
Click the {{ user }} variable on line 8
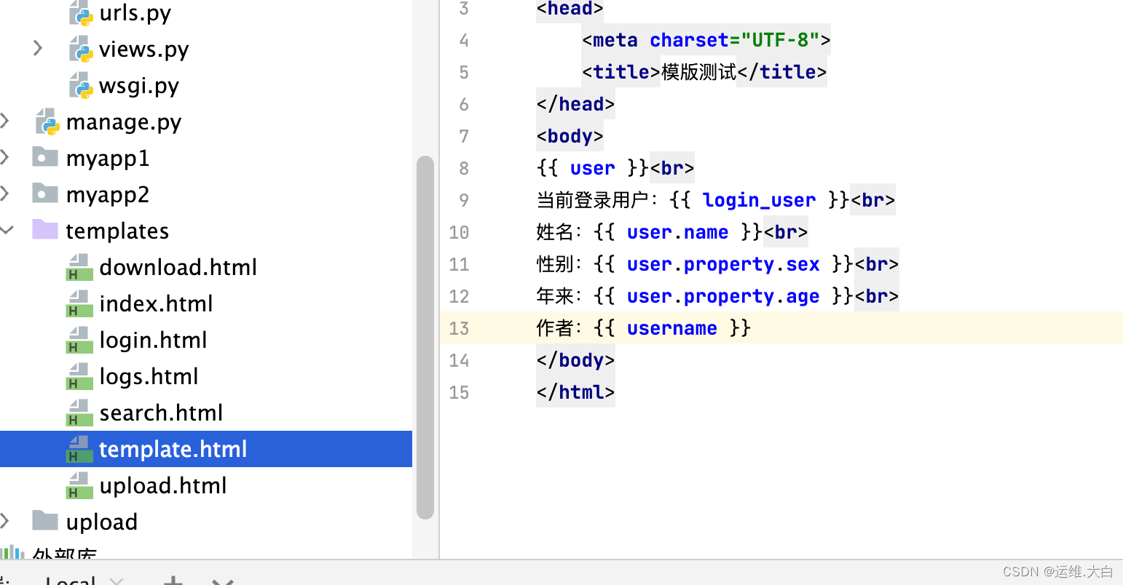592,168
